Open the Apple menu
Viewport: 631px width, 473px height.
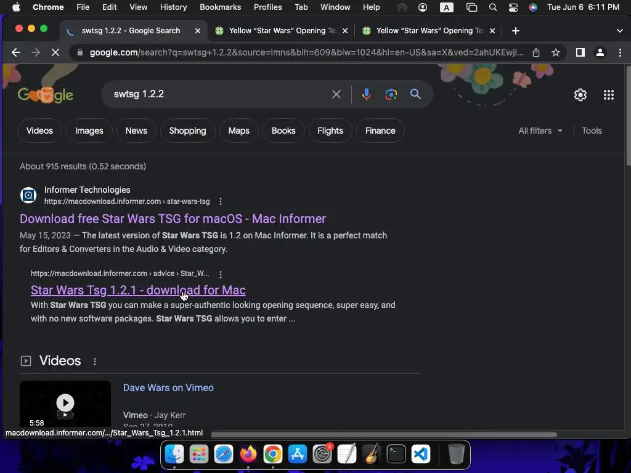[x=16, y=7]
